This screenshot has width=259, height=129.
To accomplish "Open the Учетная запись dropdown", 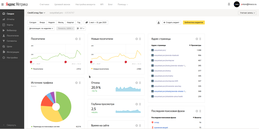I will pos(247,13).
